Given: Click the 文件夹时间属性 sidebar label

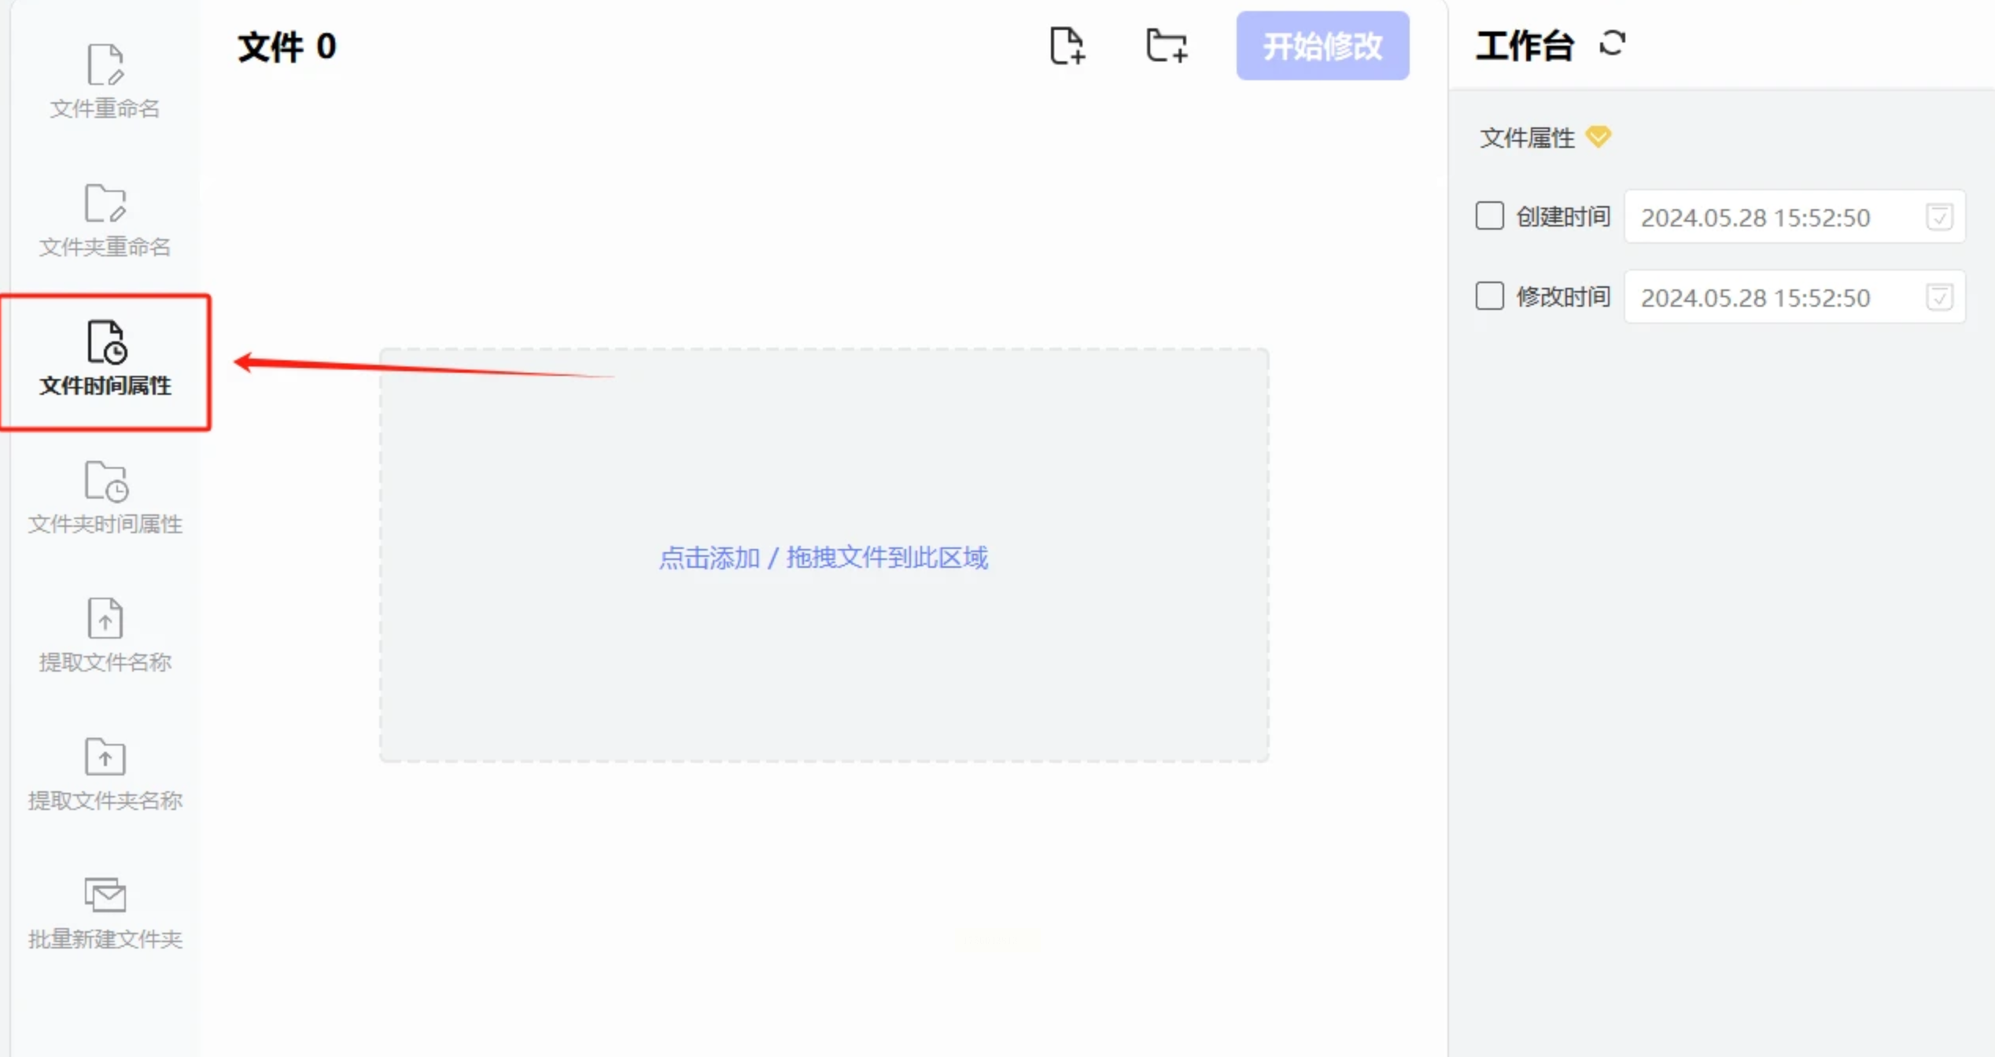Looking at the screenshot, I should click(x=105, y=524).
